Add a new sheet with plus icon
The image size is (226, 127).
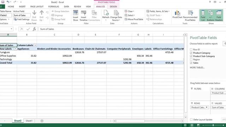(42, 121)
